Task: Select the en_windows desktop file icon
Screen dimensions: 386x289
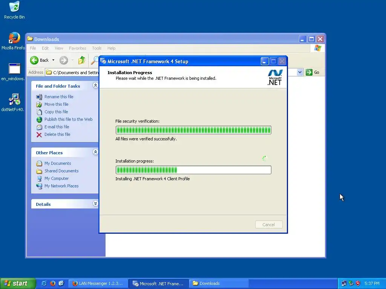Action: tap(14, 72)
